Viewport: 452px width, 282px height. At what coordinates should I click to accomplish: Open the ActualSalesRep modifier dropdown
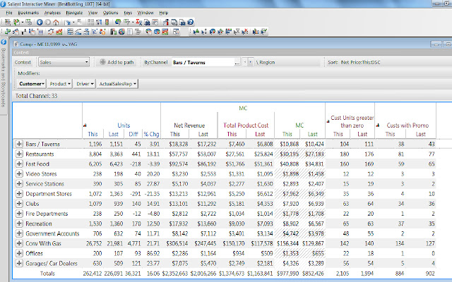click(x=117, y=84)
